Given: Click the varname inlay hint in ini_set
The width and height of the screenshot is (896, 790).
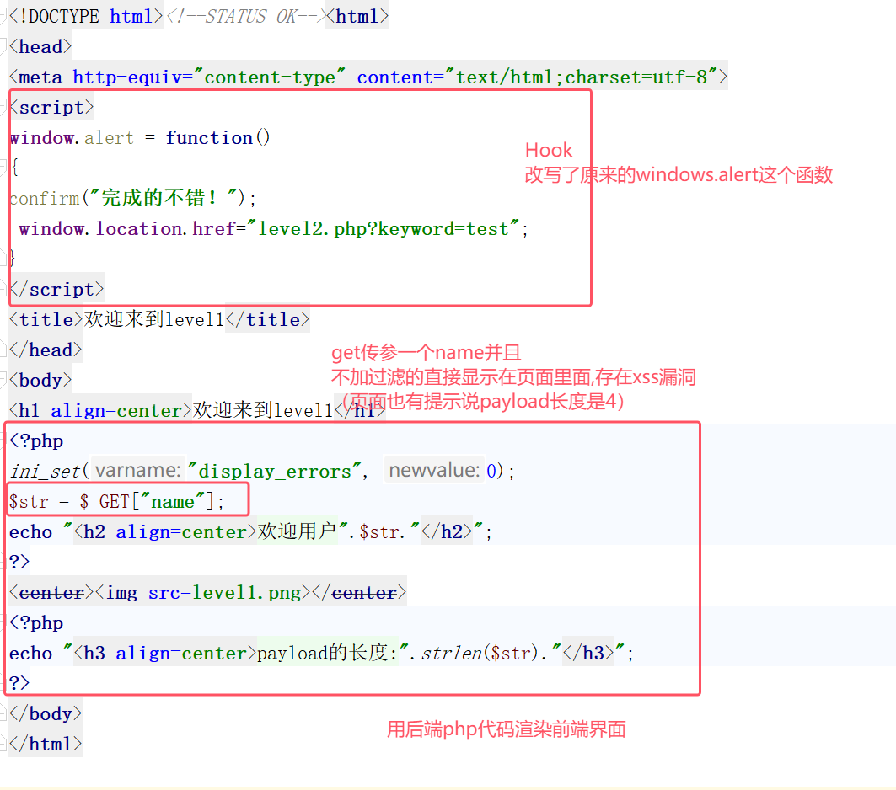Looking at the screenshot, I should pyautogui.click(x=137, y=471).
